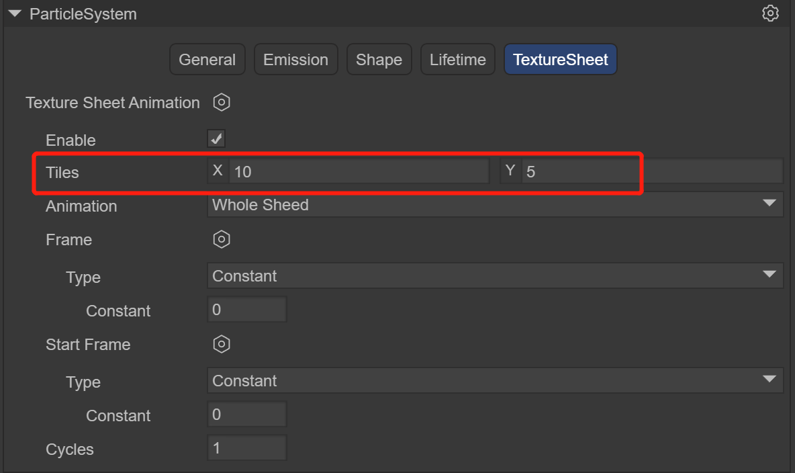Open the ParticleSystem settings gear menu
This screenshot has width=795, height=473.
770,13
